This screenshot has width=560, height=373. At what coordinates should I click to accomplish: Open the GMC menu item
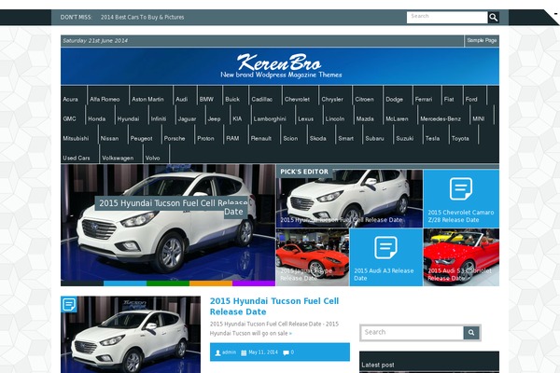(x=69, y=118)
